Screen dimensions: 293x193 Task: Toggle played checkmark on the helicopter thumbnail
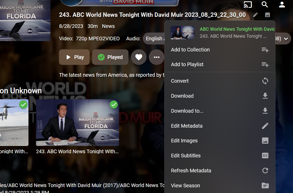tap(23, 105)
